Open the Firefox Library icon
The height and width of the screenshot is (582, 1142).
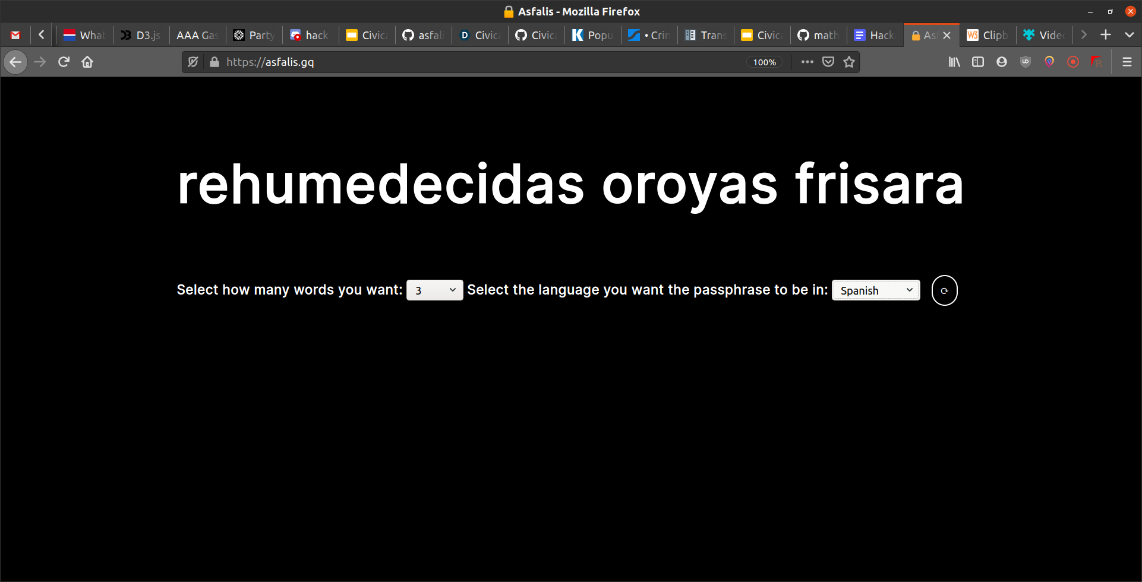[954, 62]
